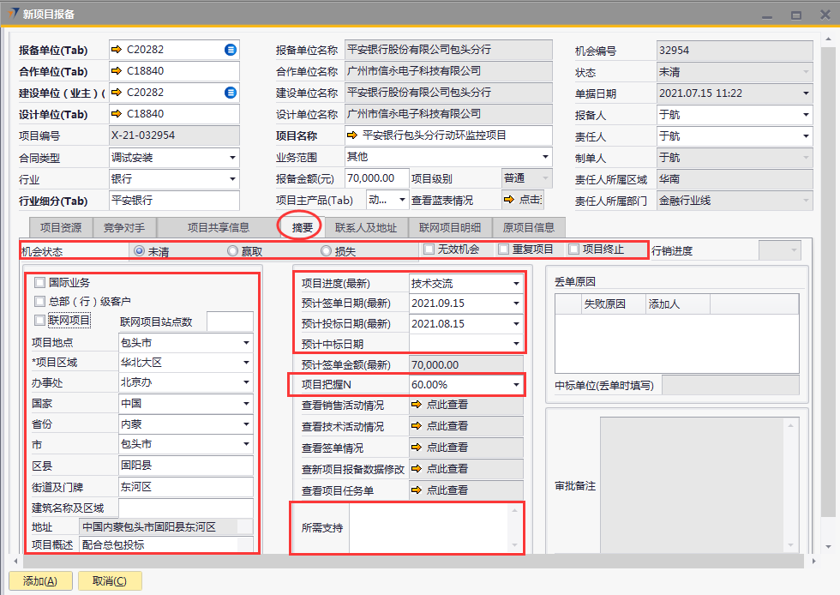The height and width of the screenshot is (595, 840).
Task: Click the orange arrow icon in 合作单位 field
Action: click(x=117, y=71)
